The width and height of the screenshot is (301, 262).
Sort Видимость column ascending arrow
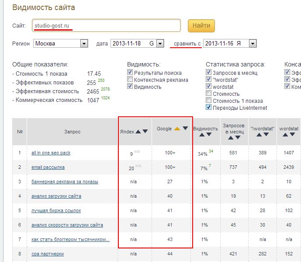point(202,135)
